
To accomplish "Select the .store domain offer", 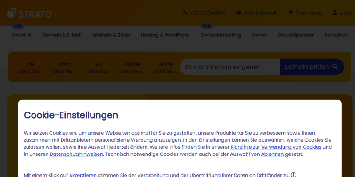I will coord(166,67).
